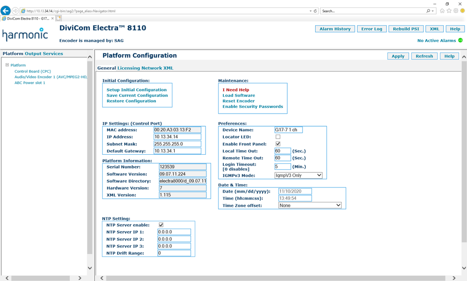Screen dimensions: 467x281
Task: Click main panel vertical scrollbar down arrow
Action: (464, 268)
